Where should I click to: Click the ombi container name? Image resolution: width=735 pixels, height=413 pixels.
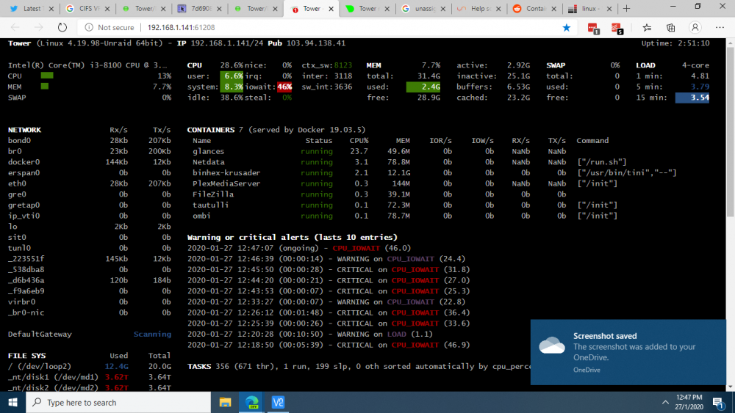click(x=201, y=216)
